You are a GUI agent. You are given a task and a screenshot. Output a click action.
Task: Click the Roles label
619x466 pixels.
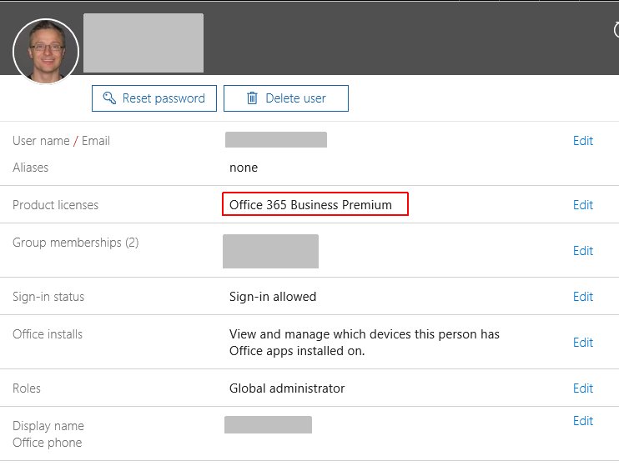[27, 388]
